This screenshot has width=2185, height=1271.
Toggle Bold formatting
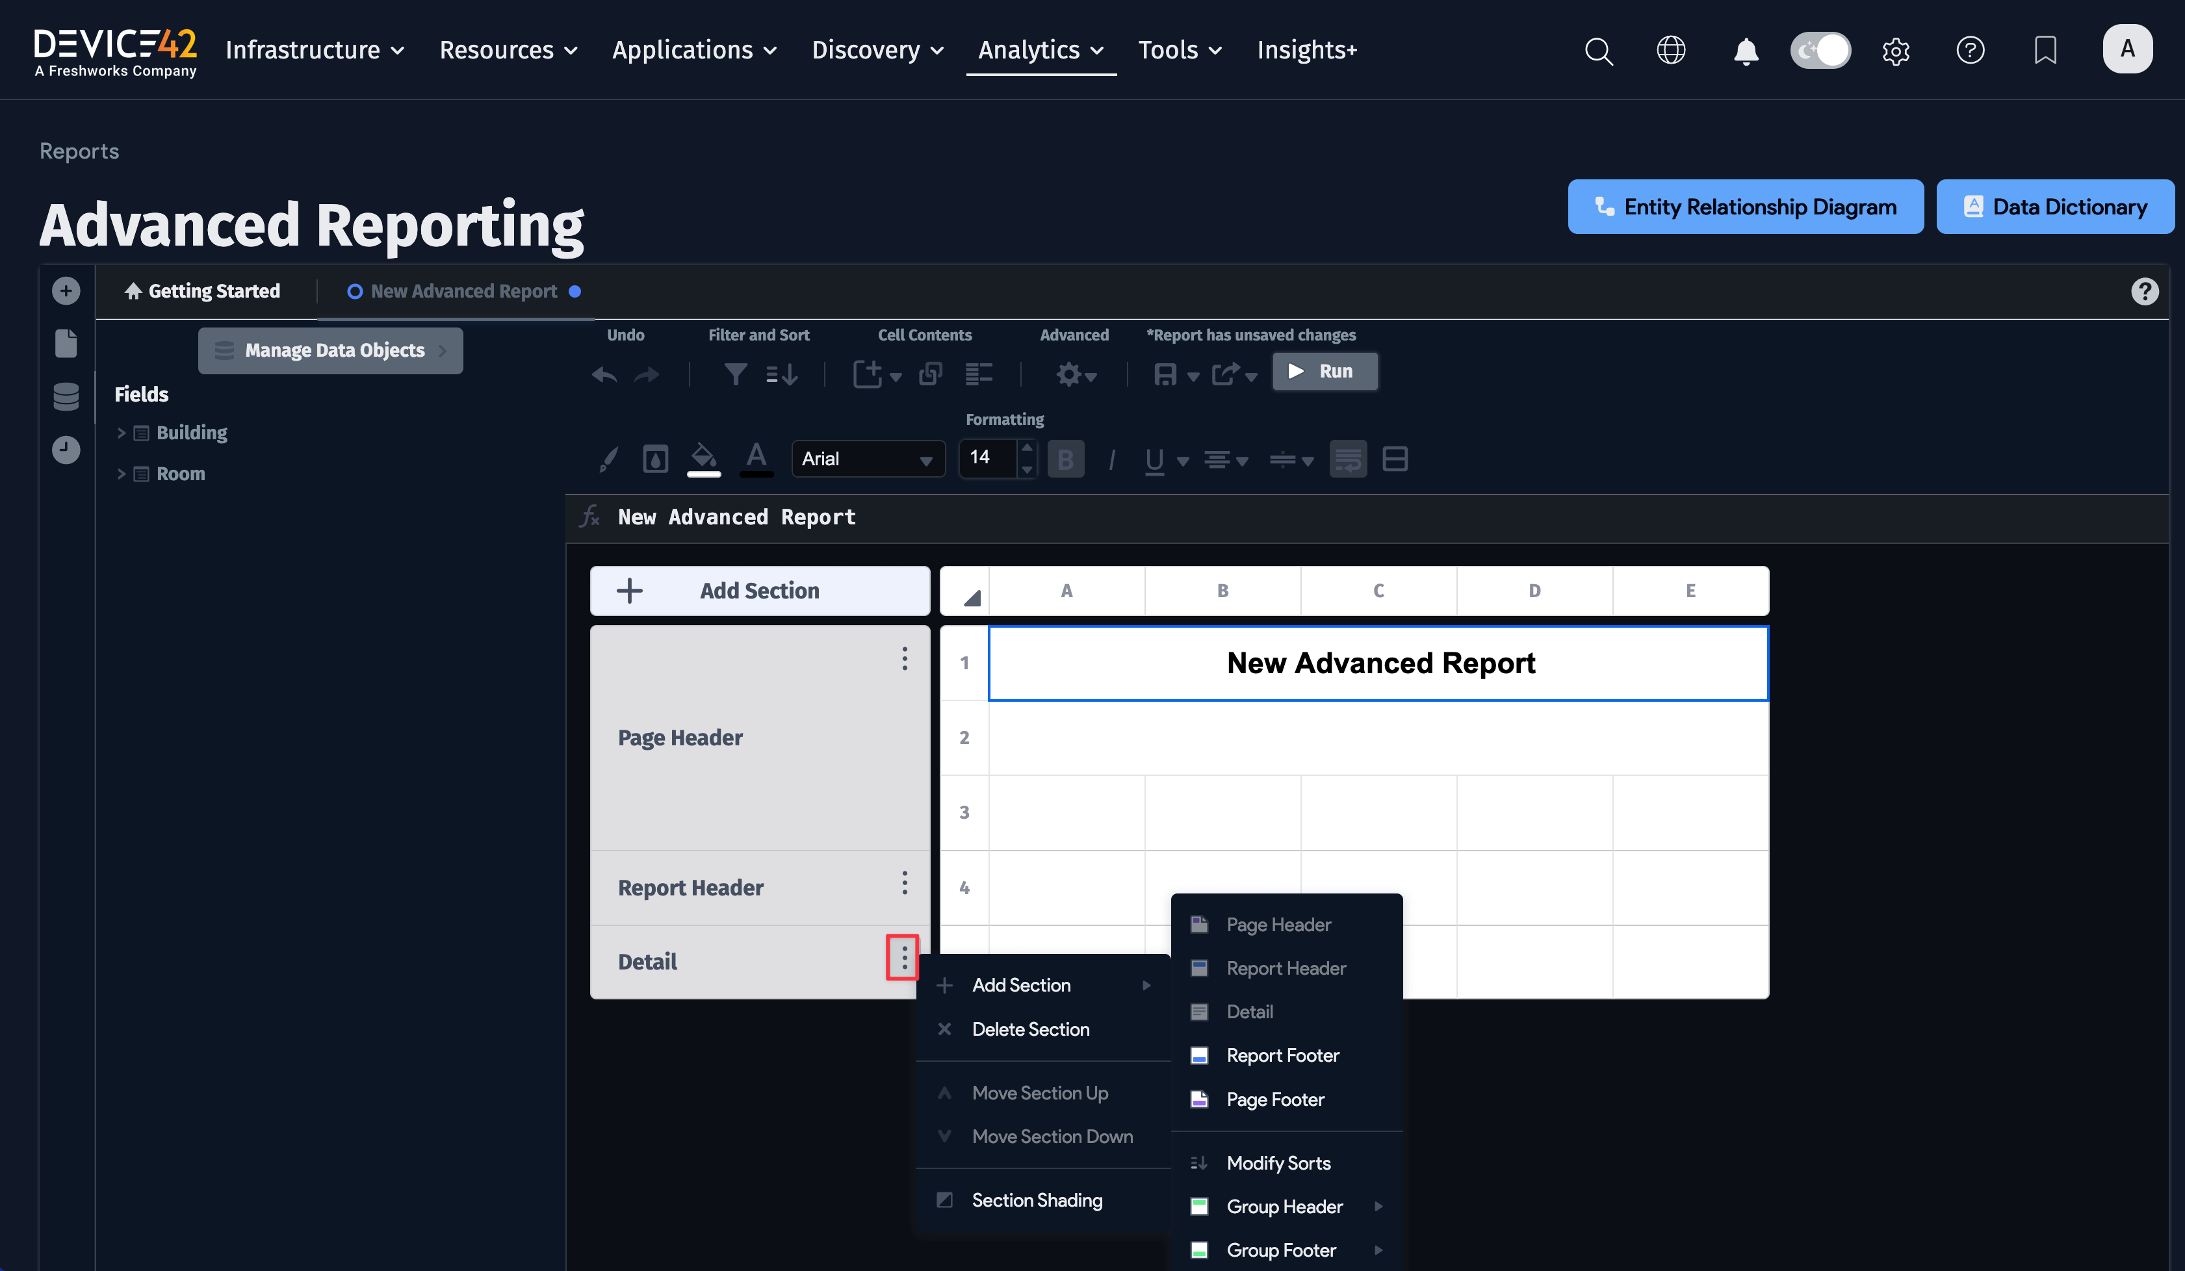coord(1066,459)
